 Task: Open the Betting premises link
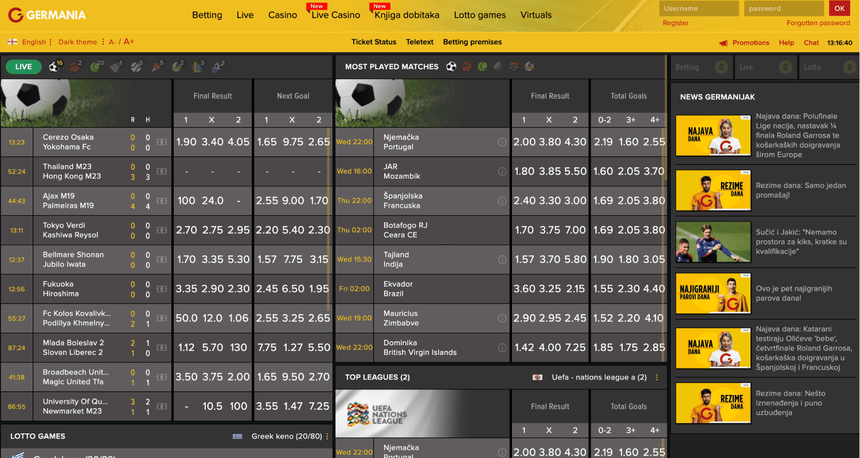472,42
